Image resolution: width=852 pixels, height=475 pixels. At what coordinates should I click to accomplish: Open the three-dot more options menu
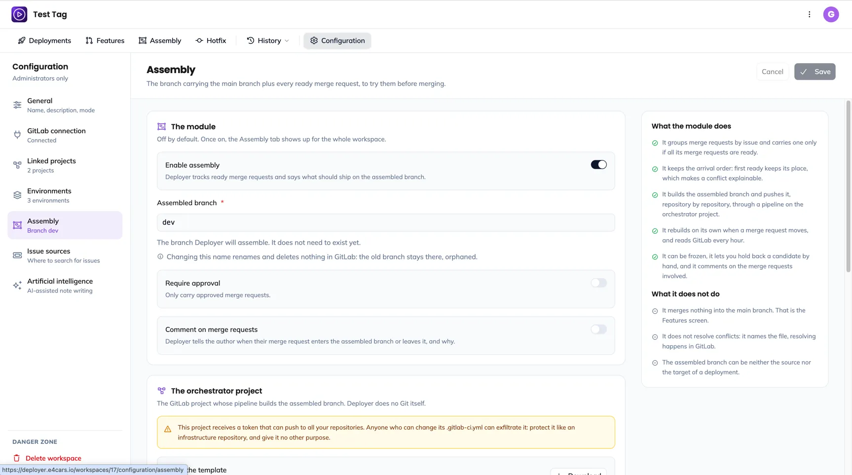click(809, 14)
